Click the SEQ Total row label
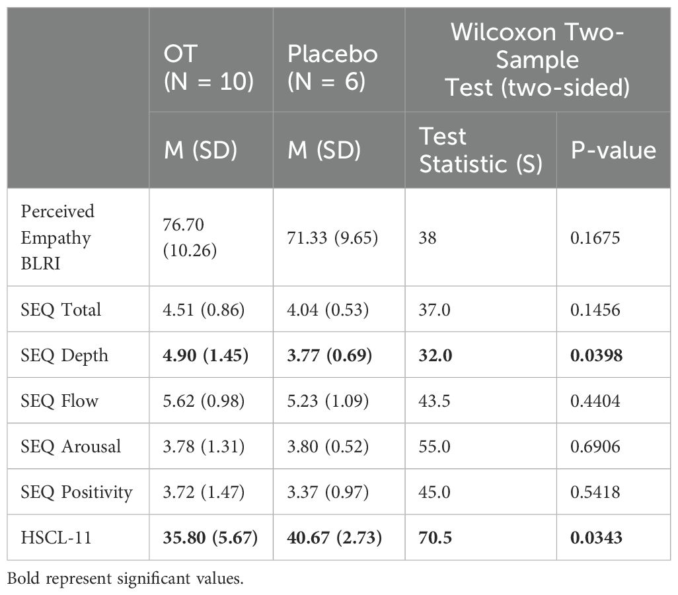Screen dimensions: 678x595 (x=61, y=309)
